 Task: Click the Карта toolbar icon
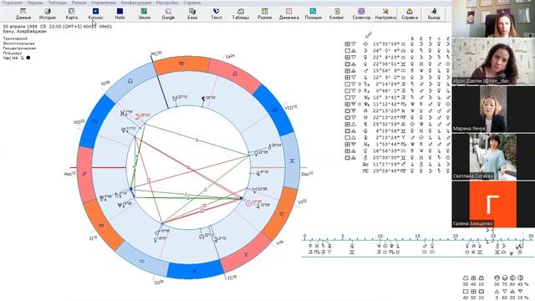click(x=71, y=13)
